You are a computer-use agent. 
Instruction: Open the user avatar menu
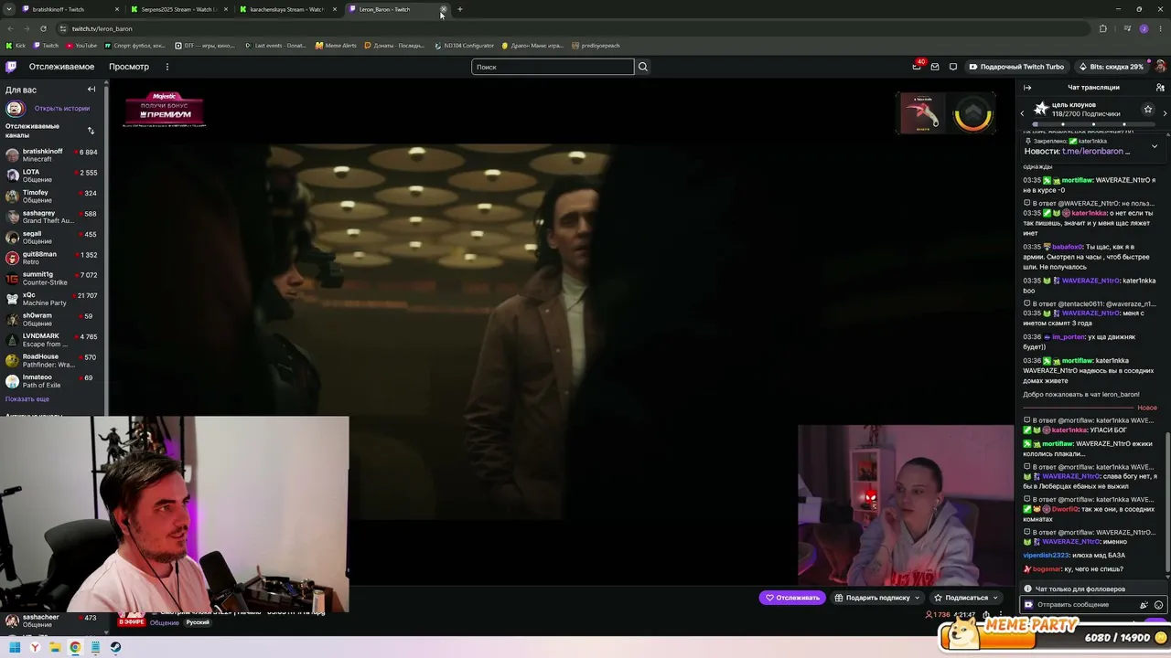[1160, 67]
